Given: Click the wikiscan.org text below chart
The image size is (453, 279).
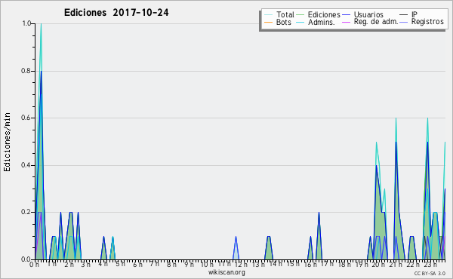Looking at the screenshot, I should click(226, 272).
